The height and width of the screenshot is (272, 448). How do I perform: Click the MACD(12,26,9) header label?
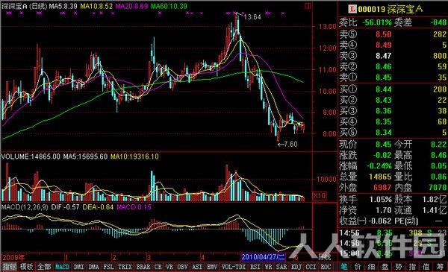pyautogui.click(x=25, y=207)
